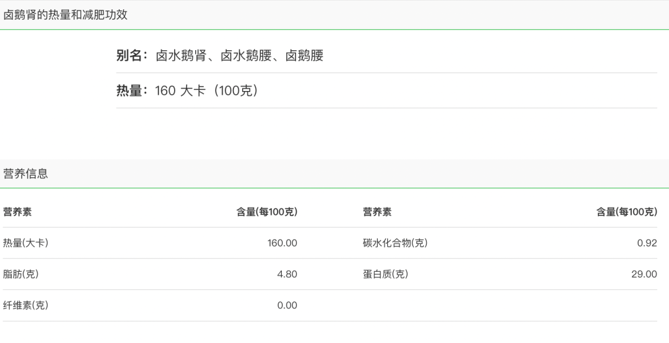Click the right 含量(每100克) column header
Screen dimensions: 669x343
(626, 212)
